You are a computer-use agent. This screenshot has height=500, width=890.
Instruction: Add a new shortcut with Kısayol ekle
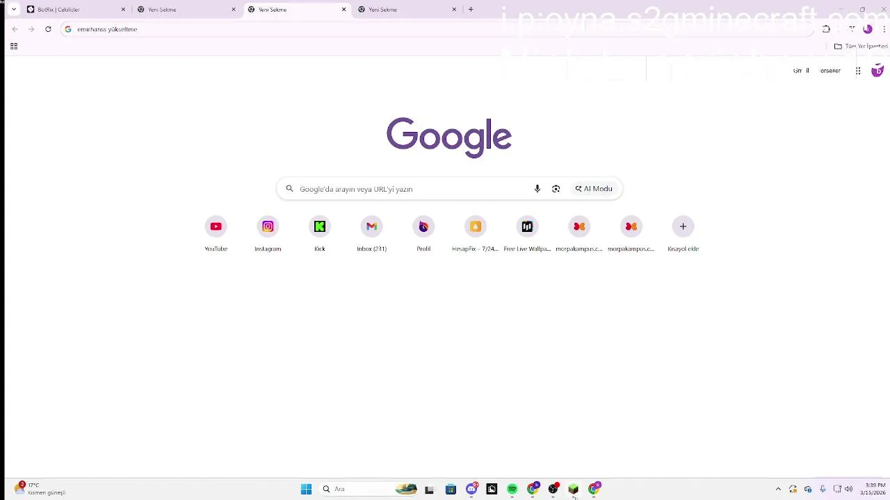(683, 234)
